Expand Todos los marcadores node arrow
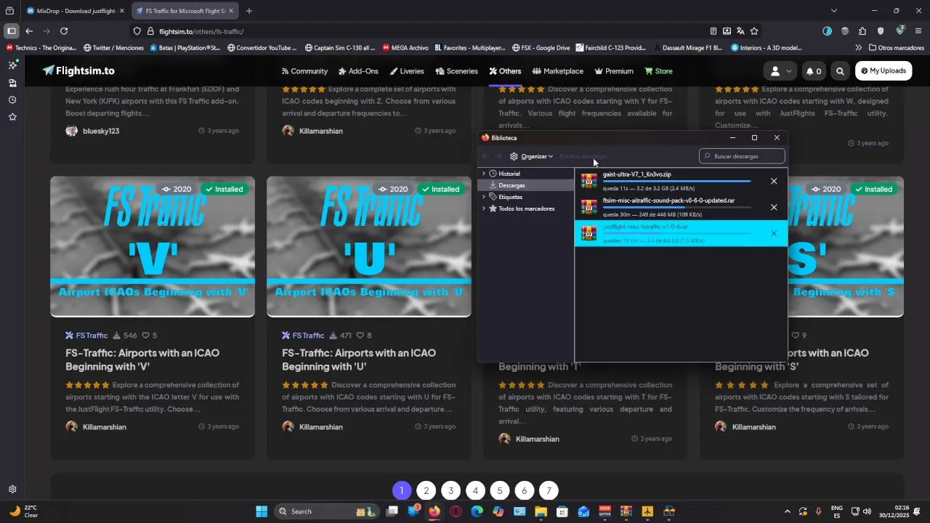Image resolution: width=930 pixels, height=523 pixels. (484, 208)
